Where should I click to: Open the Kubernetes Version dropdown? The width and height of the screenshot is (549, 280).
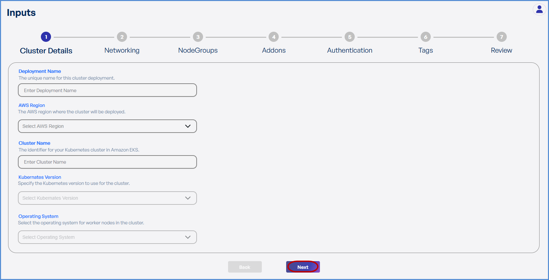pos(107,198)
